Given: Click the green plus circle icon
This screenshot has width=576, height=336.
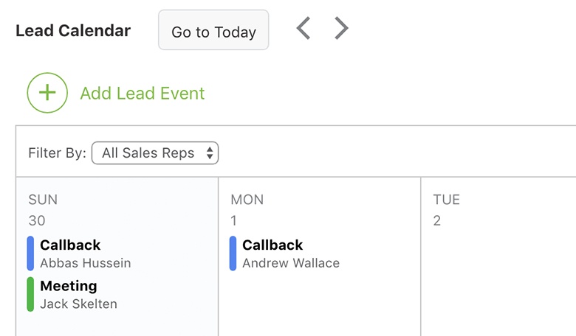Looking at the screenshot, I should (47, 93).
